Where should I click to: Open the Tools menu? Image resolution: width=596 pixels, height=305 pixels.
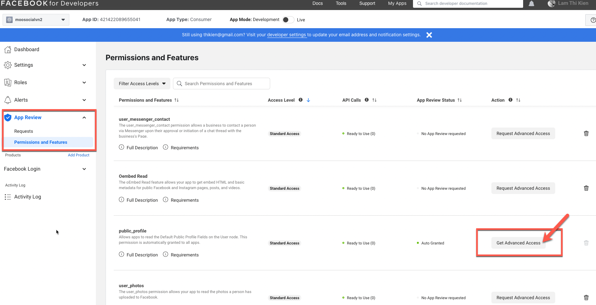[x=341, y=3]
